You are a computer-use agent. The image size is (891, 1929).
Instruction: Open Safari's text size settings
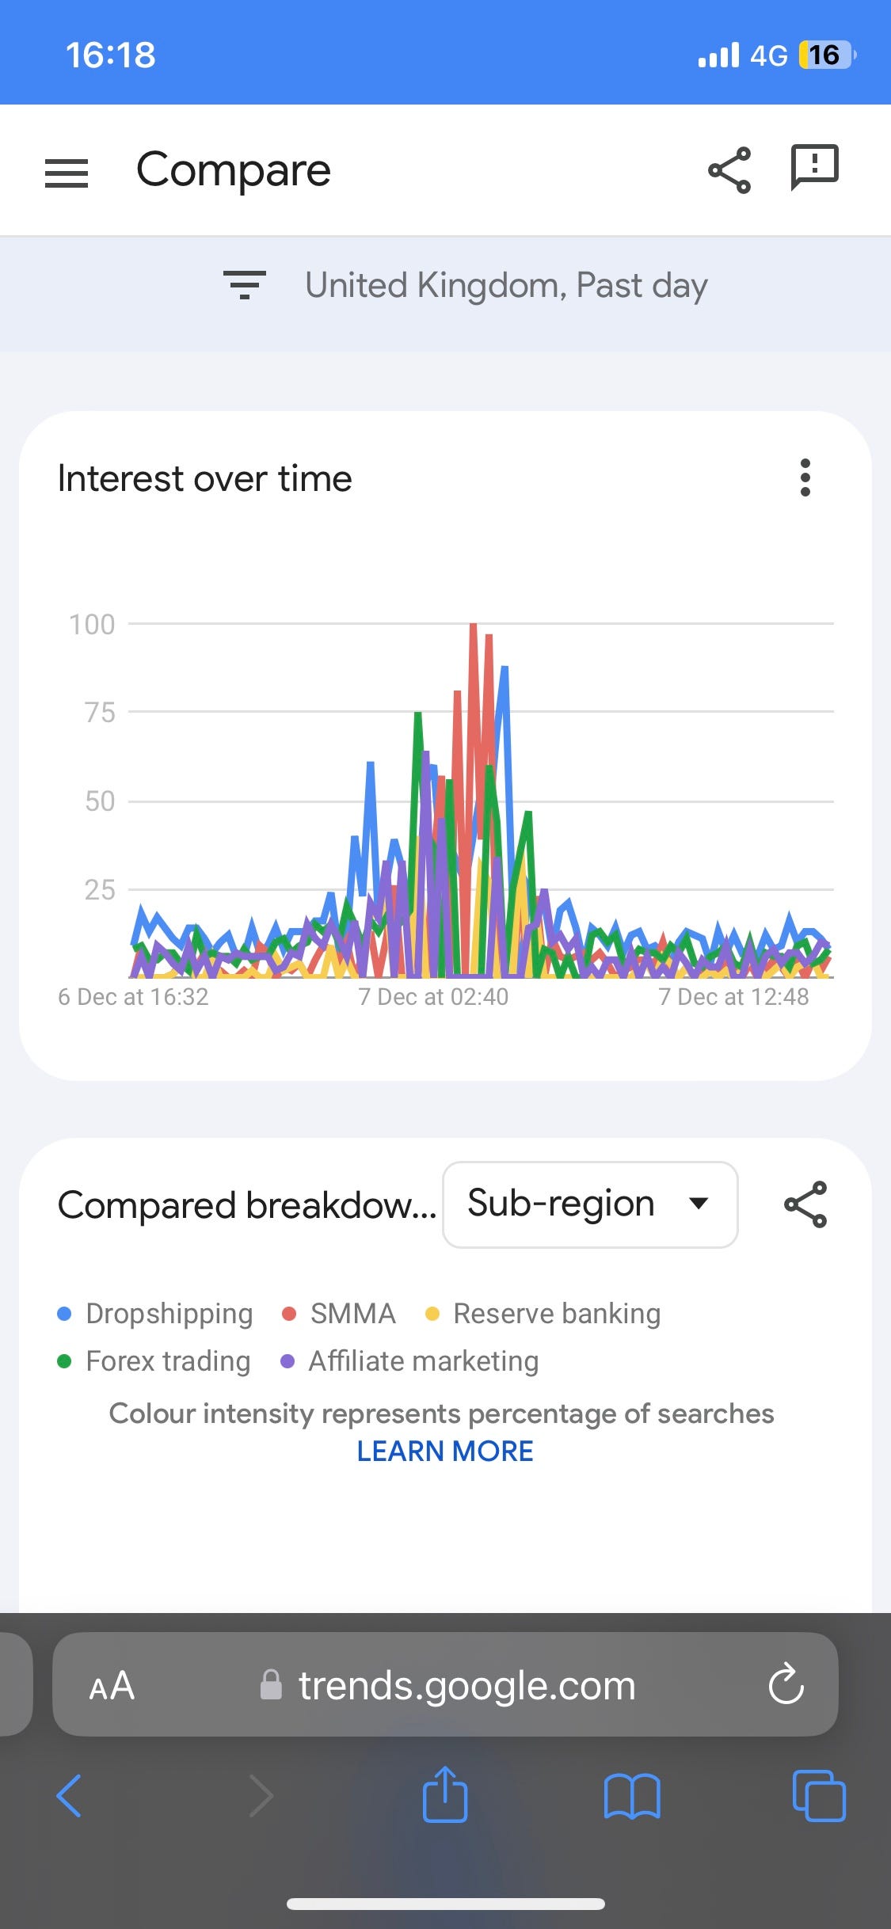(112, 1685)
